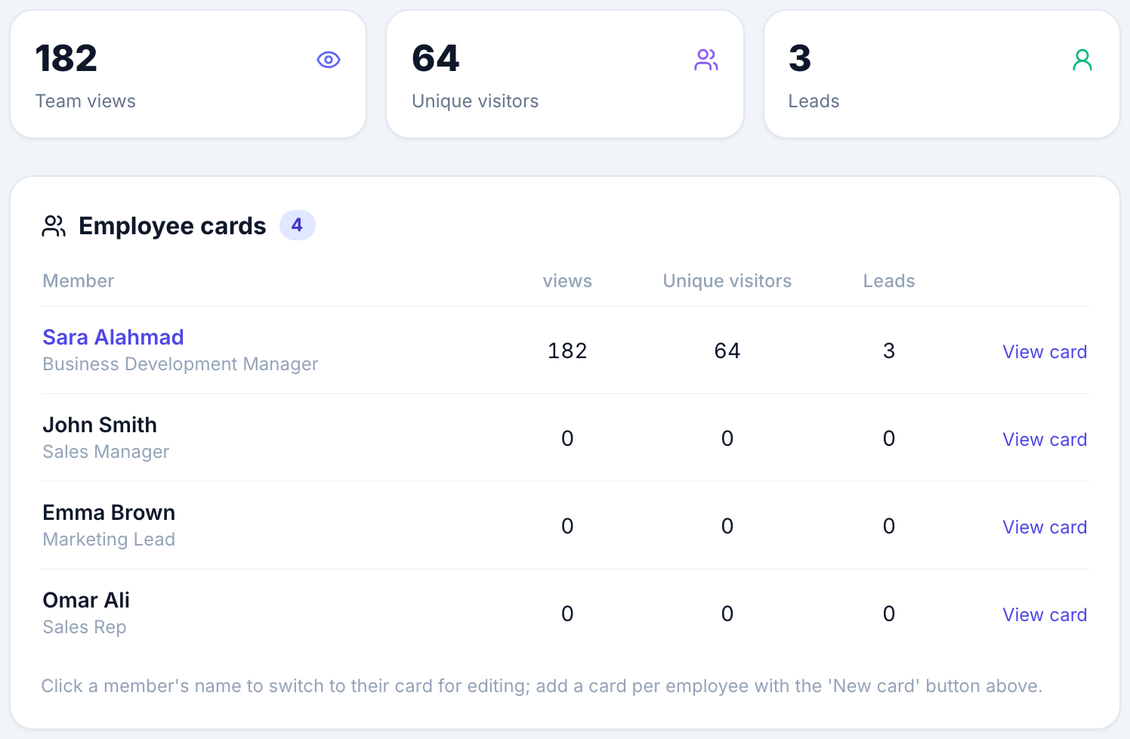Image resolution: width=1130 pixels, height=739 pixels.
Task: Click the 64 value in Sara Alahmad's row
Action: (x=727, y=351)
